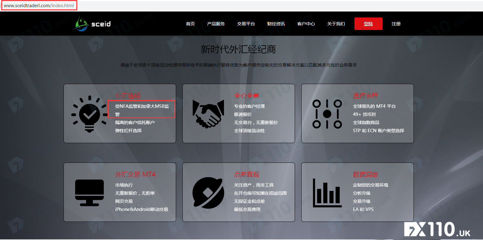Viewport: 483px width, 240px height.
Task: Click the 全心全意 card heading
Action: pyautogui.click(x=247, y=96)
